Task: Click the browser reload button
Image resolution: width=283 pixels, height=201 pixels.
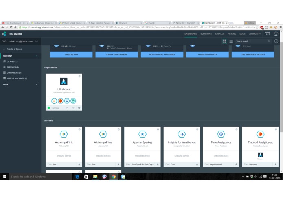Action: [11, 27]
